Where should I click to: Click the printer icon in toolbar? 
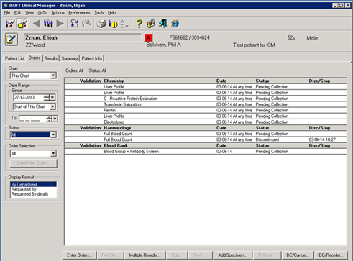pyautogui.click(x=101, y=24)
